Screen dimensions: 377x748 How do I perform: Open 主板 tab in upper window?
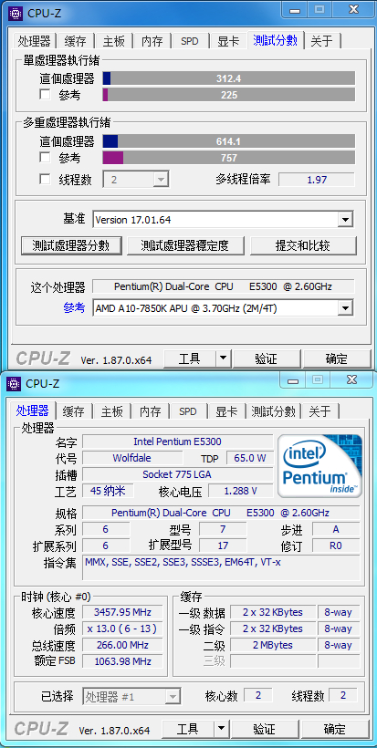113,41
